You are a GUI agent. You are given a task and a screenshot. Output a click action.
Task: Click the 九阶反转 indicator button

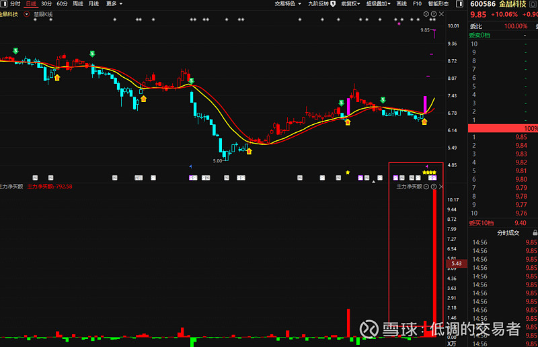tap(321, 4)
